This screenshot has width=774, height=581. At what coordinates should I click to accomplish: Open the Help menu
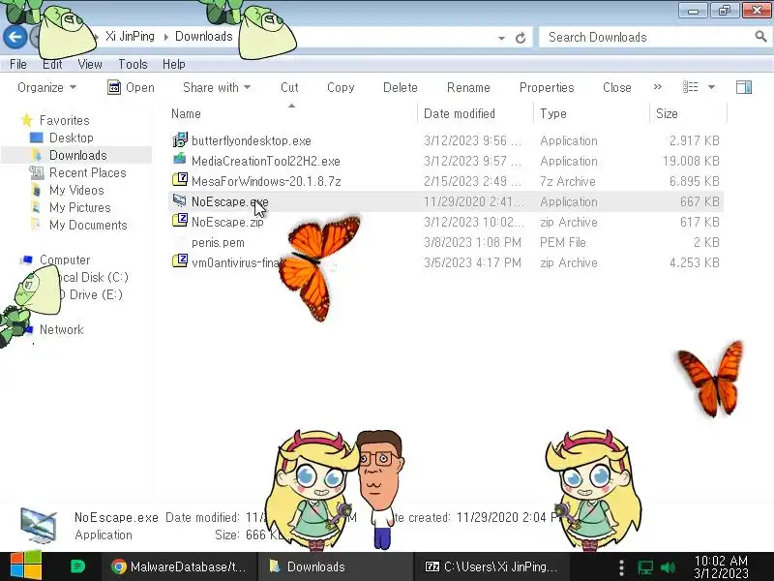click(174, 64)
